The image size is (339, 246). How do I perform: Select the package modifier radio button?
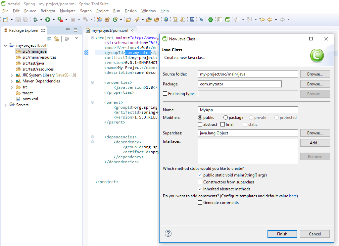coord(225,118)
